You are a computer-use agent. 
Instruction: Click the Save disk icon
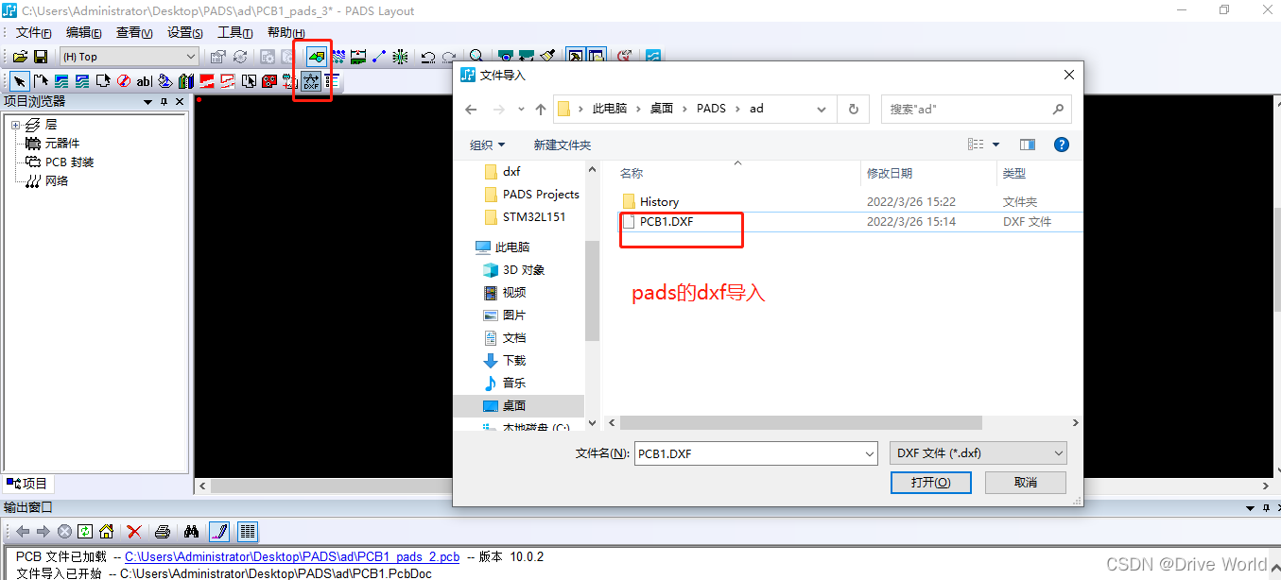click(41, 57)
